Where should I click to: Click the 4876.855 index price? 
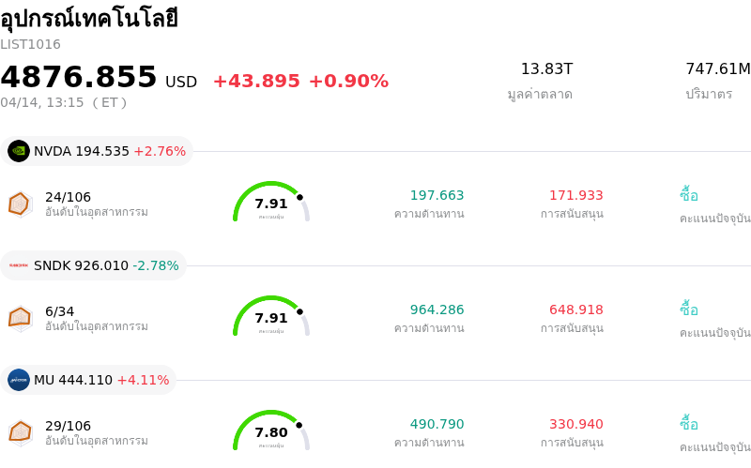(79, 77)
